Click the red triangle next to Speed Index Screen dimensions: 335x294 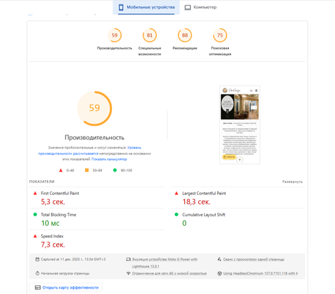(35, 236)
